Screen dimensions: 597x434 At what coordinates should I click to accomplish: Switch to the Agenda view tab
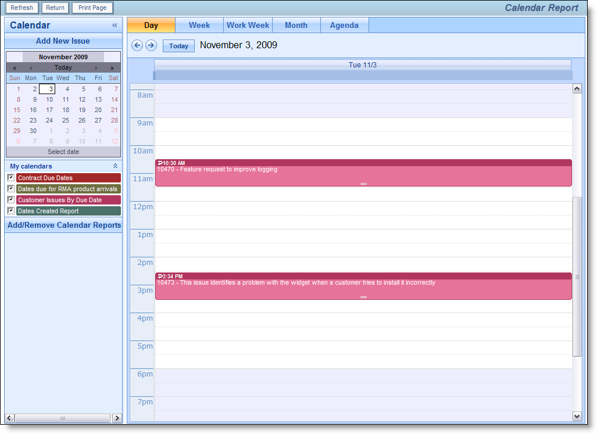click(x=344, y=25)
